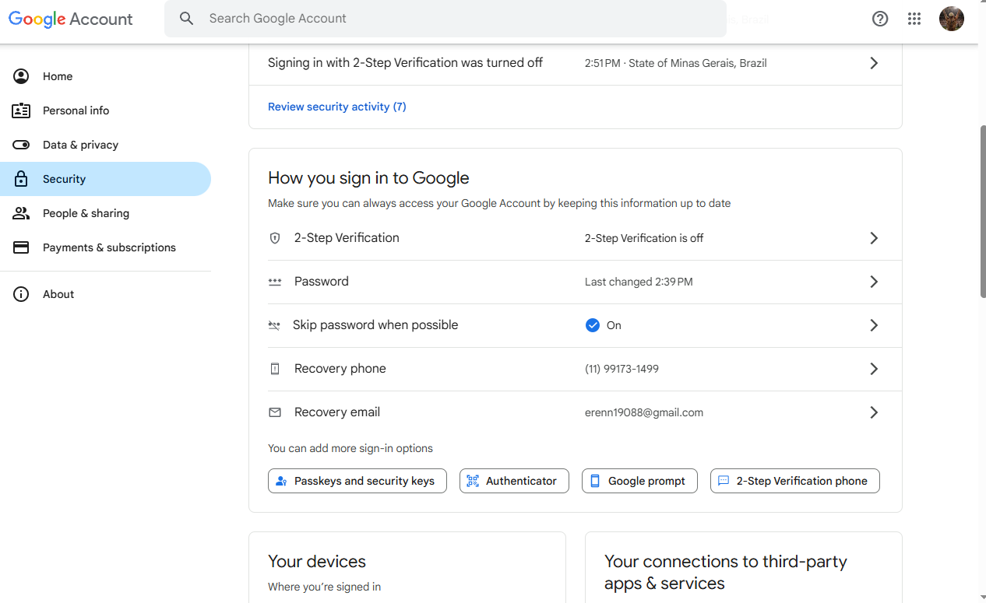
Task: Open About in the sidebar
Action: pyautogui.click(x=105, y=294)
